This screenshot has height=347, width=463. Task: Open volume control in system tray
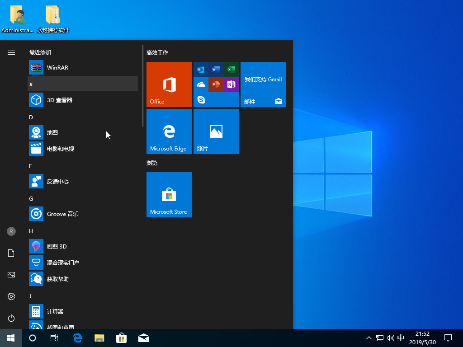(390, 338)
